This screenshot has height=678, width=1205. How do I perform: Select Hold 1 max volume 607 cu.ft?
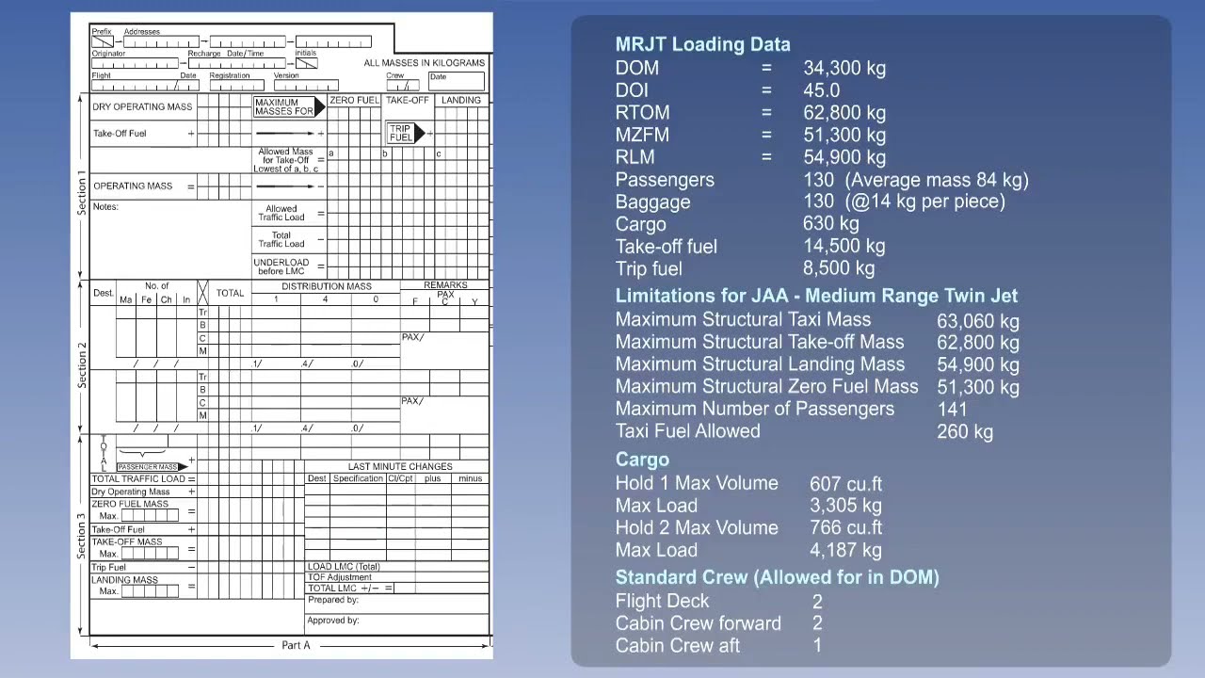pyautogui.click(x=846, y=484)
